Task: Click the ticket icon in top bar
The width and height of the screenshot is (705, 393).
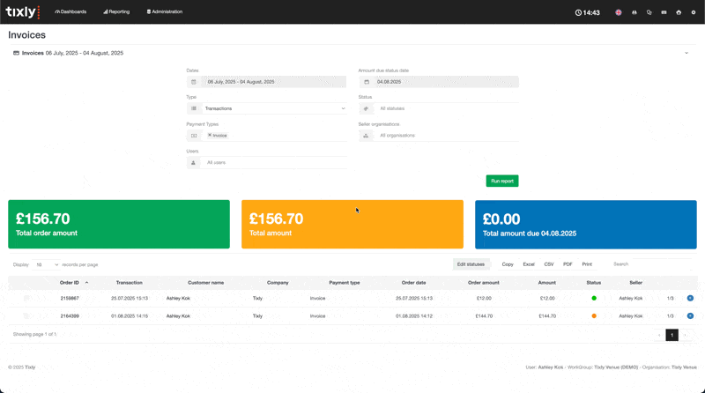Action: (x=664, y=12)
